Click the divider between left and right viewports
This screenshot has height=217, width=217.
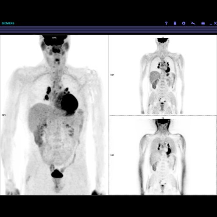click(108, 115)
